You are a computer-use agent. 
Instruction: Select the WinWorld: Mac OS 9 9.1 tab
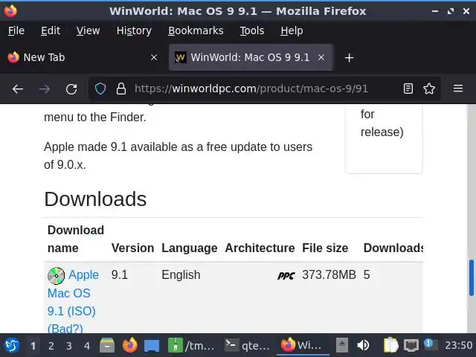[x=251, y=57]
